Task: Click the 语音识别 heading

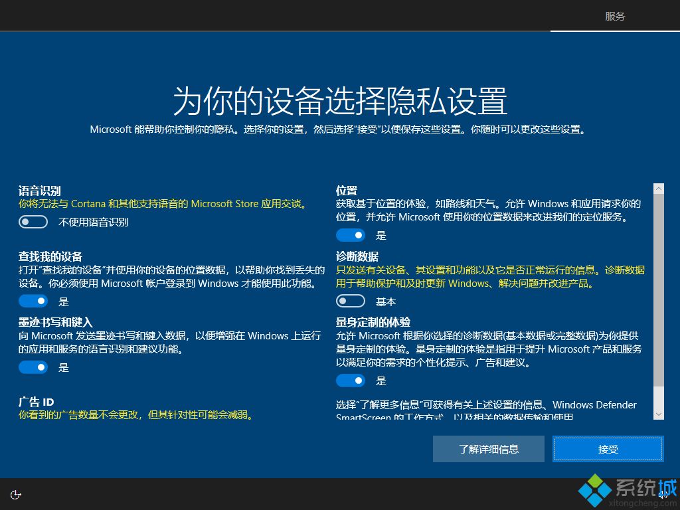Action: coord(39,191)
